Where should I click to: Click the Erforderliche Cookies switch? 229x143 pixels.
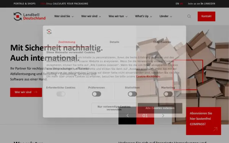[x=61, y=94]
